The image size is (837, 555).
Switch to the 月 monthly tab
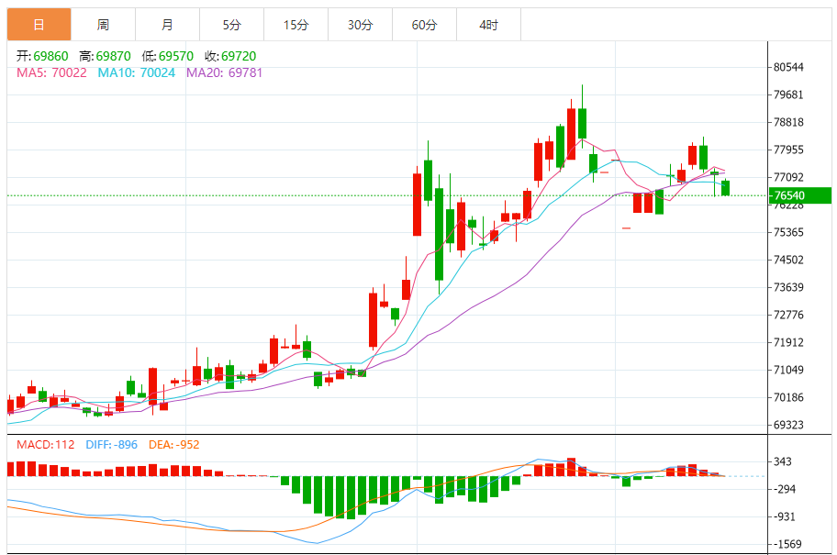click(x=168, y=25)
